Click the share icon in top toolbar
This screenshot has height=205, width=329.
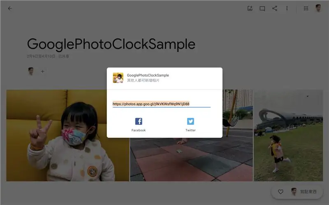point(275,8)
